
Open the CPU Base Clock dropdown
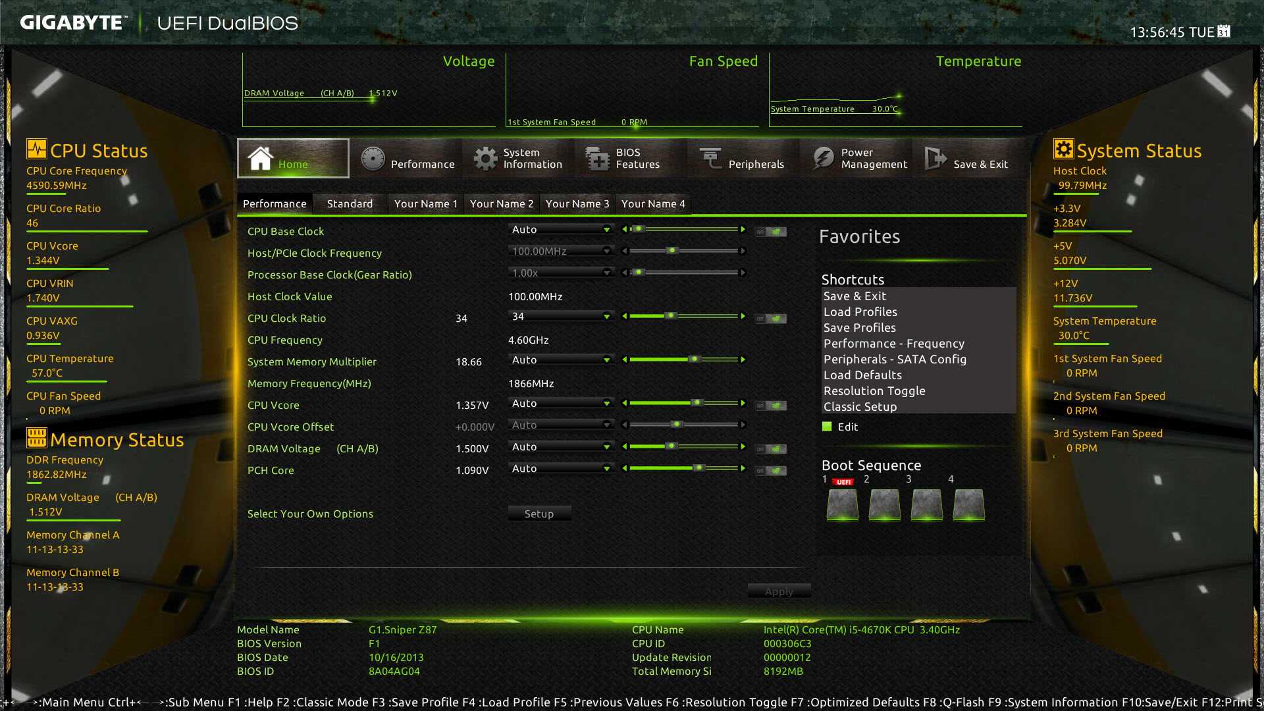(561, 229)
